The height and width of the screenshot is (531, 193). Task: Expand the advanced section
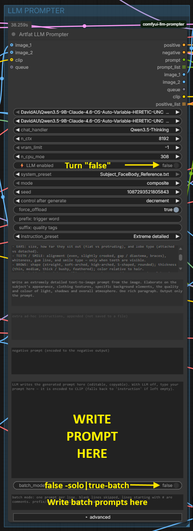click(x=98, y=517)
